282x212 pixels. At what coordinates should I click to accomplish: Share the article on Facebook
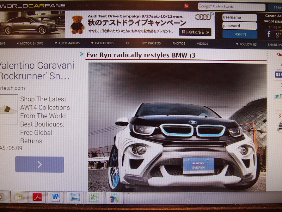point(278,75)
